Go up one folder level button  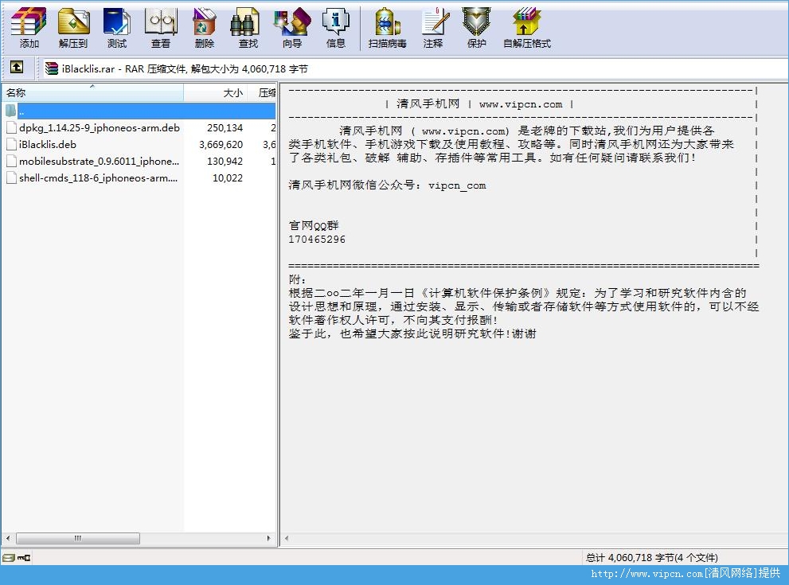pos(17,68)
